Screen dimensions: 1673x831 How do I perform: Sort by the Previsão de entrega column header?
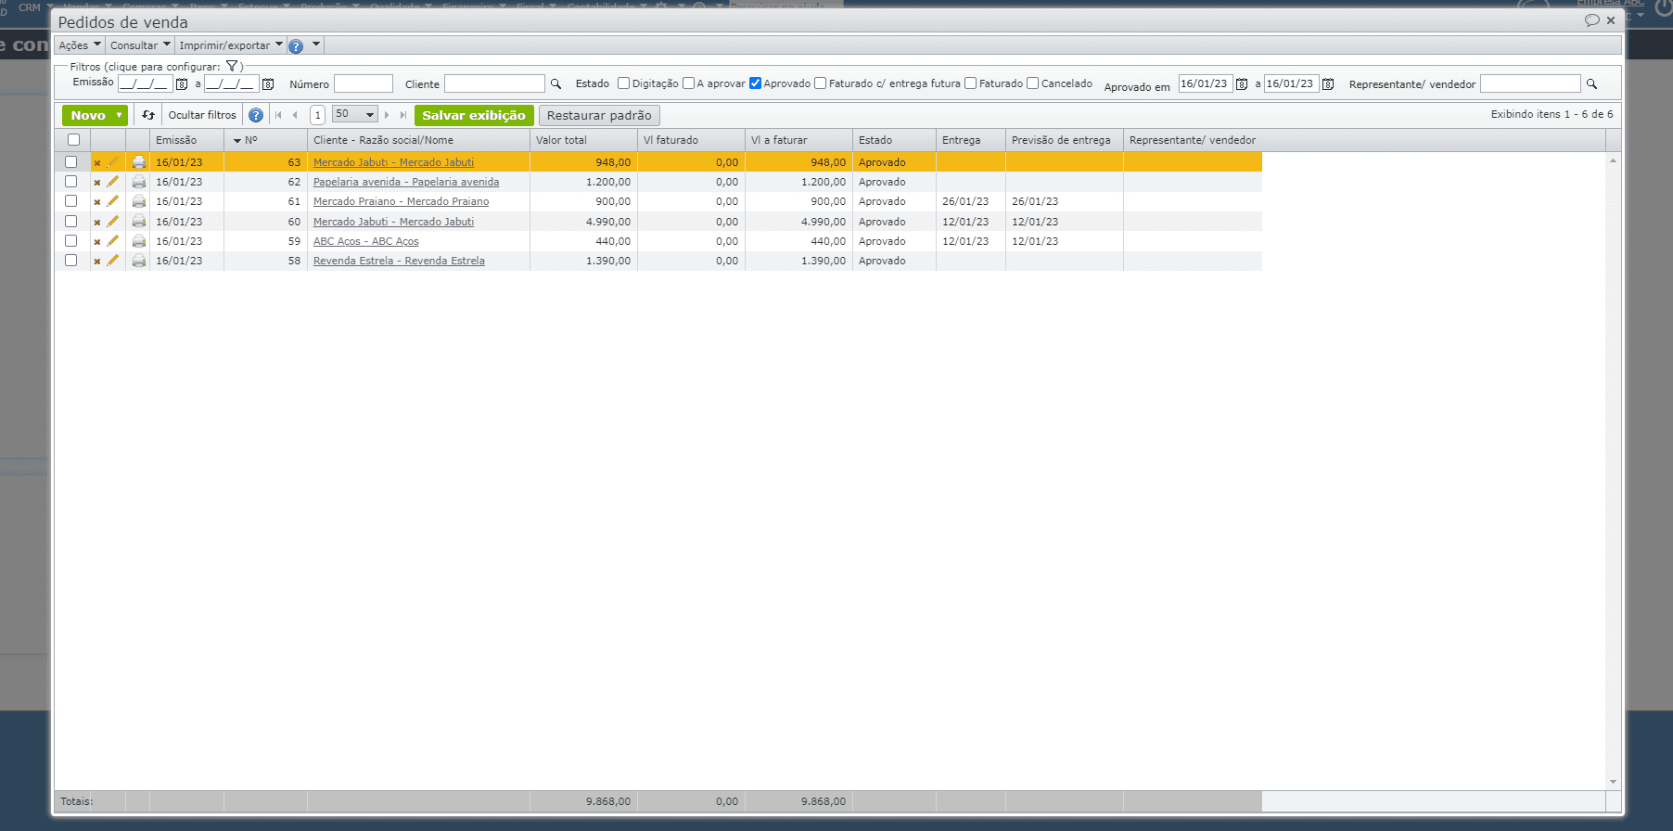pos(1064,140)
